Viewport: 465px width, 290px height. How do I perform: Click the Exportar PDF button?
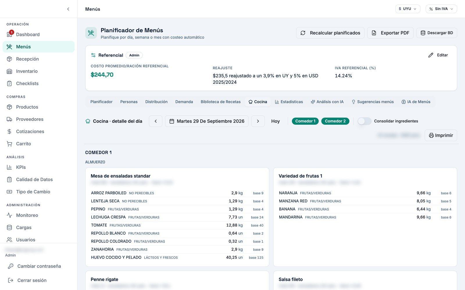click(x=390, y=33)
